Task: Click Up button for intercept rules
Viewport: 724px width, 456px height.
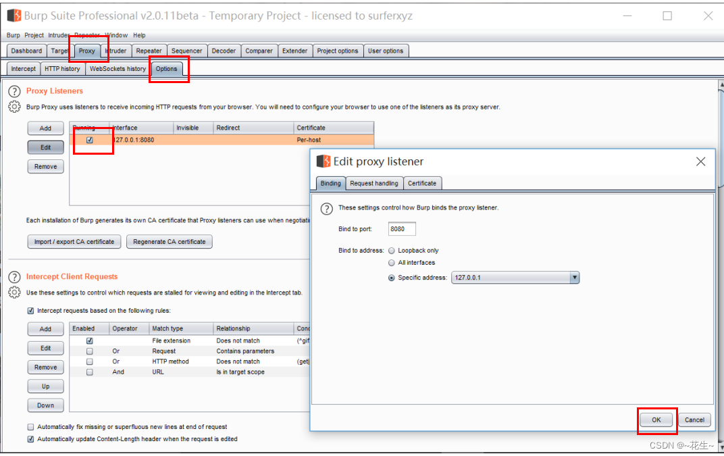Action: click(46, 386)
